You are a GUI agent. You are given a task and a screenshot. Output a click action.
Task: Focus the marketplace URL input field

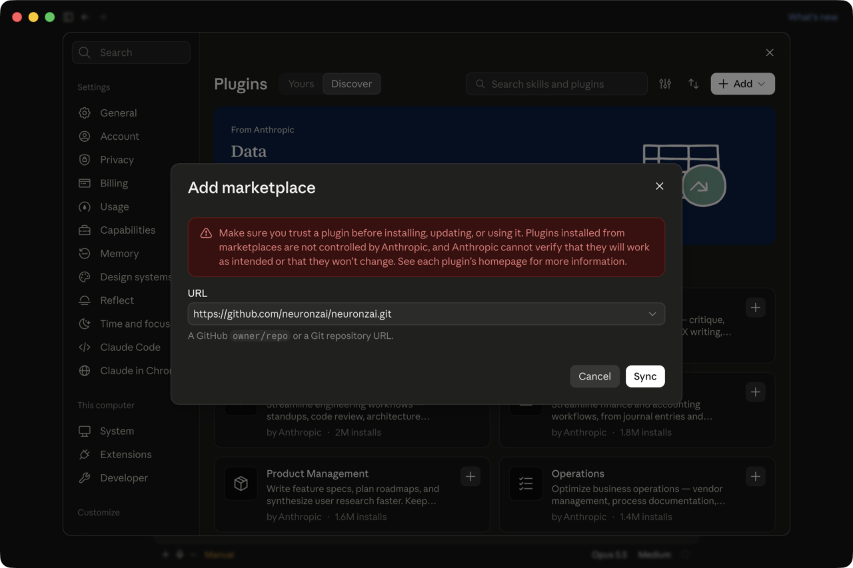(x=426, y=314)
